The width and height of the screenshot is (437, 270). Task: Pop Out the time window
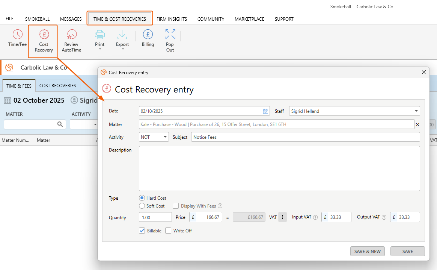(x=170, y=41)
